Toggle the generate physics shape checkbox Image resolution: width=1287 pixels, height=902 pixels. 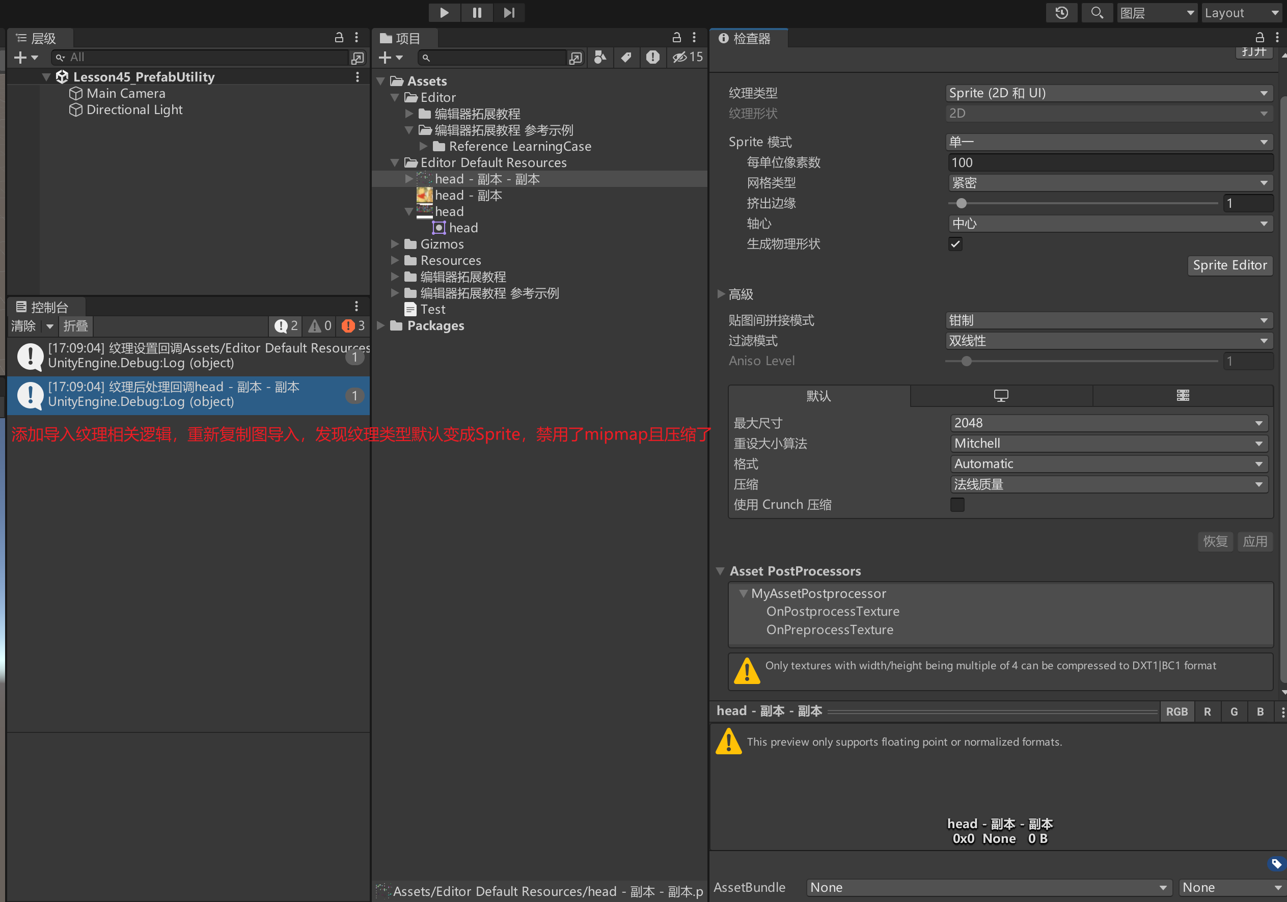click(955, 244)
